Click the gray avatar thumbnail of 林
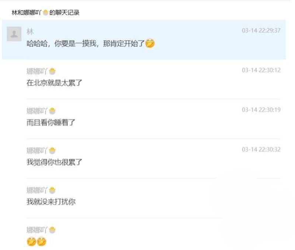The image size is (295, 250). 14,34
